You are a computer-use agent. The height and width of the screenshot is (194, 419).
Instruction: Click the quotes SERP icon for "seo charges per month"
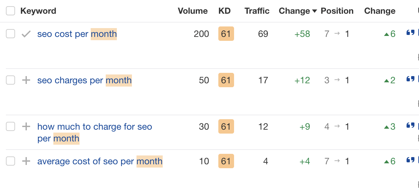tap(411, 78)
